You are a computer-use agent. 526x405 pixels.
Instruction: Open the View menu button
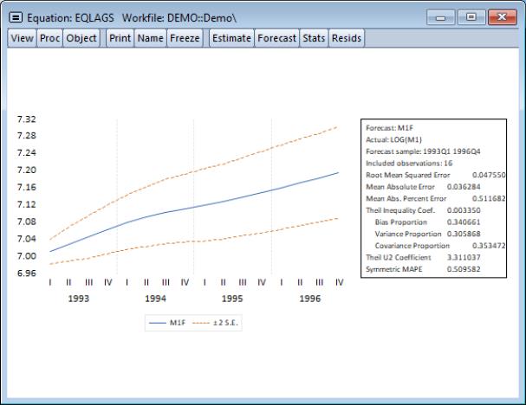pyautogui.click(x=23, y=38)
